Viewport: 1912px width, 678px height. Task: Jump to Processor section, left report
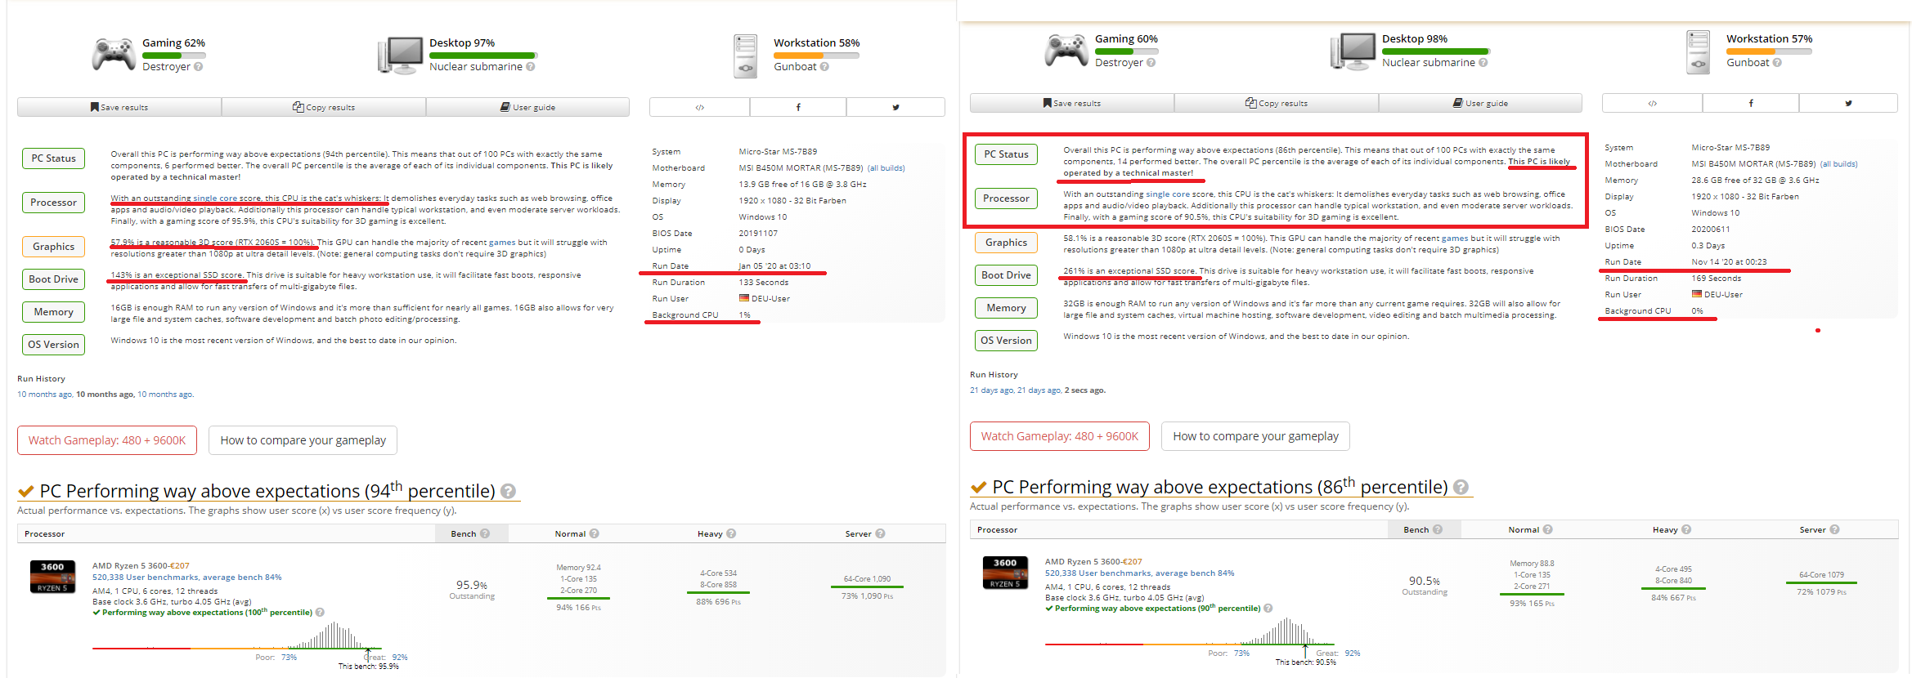[53, 203]
